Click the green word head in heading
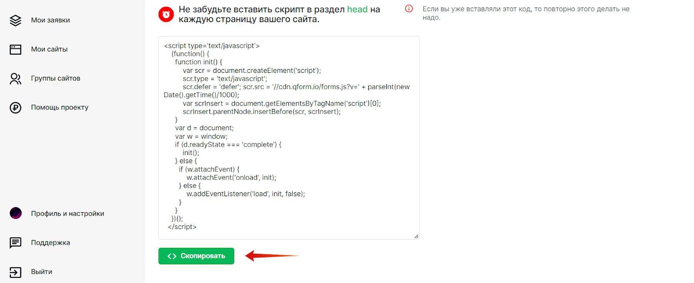 point(357,10)
